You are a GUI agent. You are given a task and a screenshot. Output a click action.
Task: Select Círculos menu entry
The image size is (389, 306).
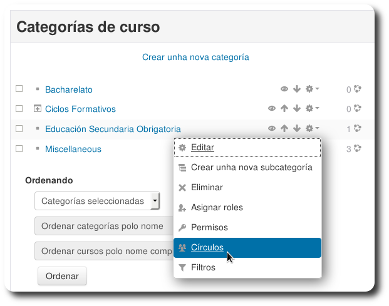(247, 248)
